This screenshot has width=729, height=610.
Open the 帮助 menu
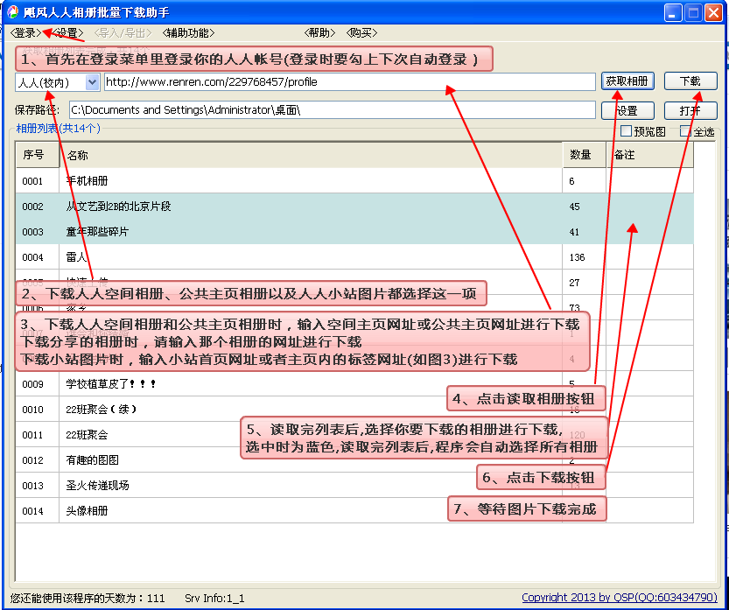tap(319, 33)
